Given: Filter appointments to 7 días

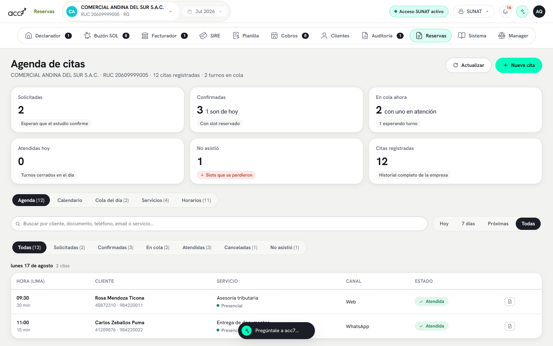Looking at the screenshot, I should [x=468, y=224].
